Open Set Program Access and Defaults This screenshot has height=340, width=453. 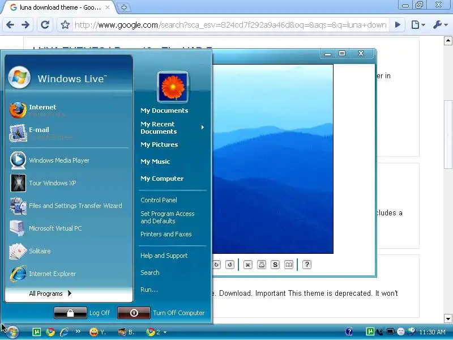167,217
